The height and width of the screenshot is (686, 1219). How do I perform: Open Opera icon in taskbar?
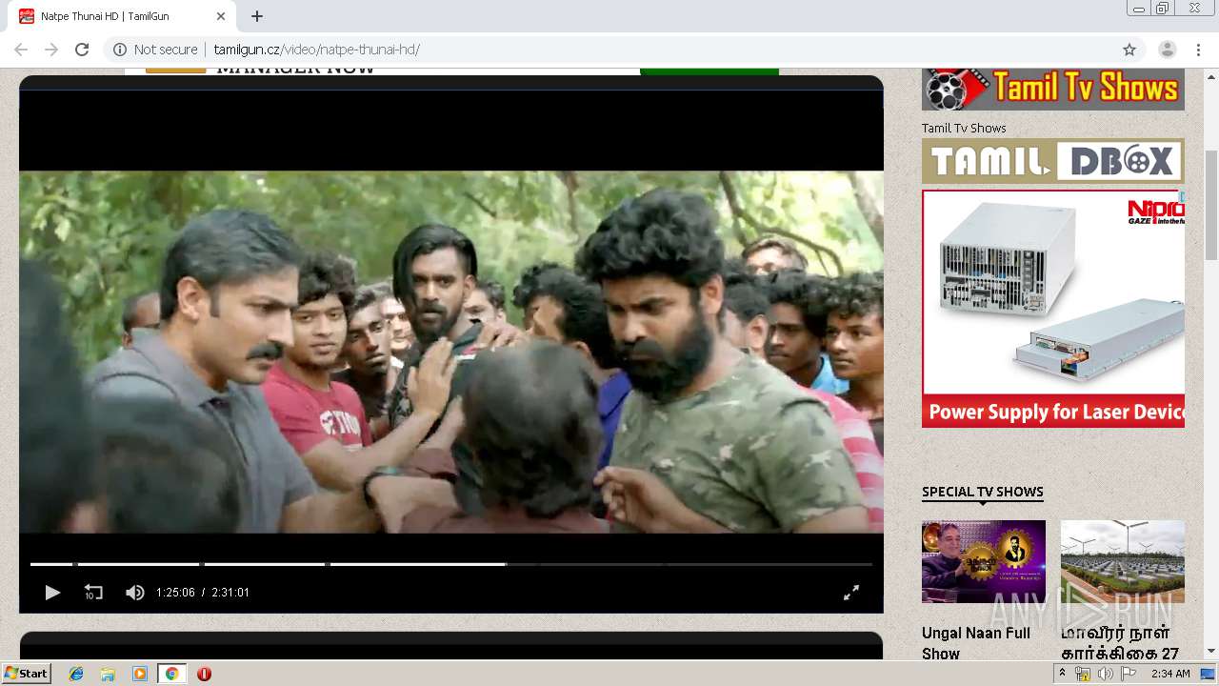pos(204,674)
